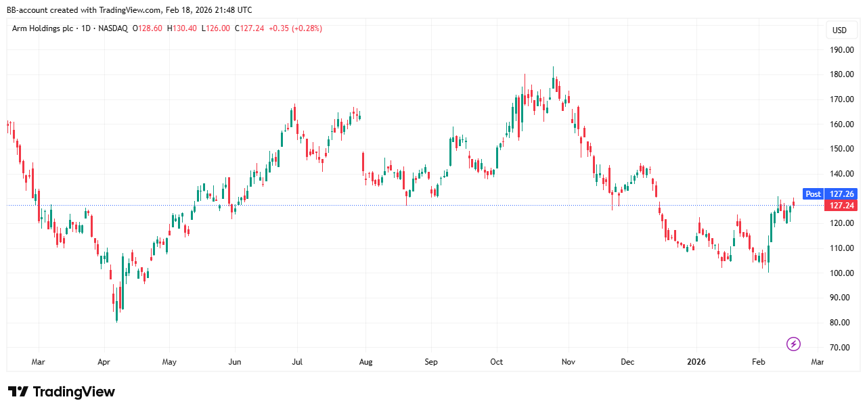Click the Feb label on time axis
The width and height of the screenshot is (867, 412).
[759, 362]
